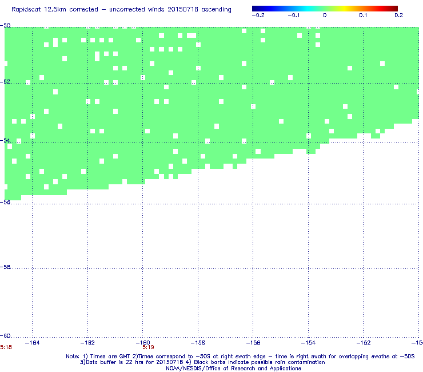Click the -162 longitude axis label
The width and height of the screenshot is (423, 372).
tap(87, 343)
